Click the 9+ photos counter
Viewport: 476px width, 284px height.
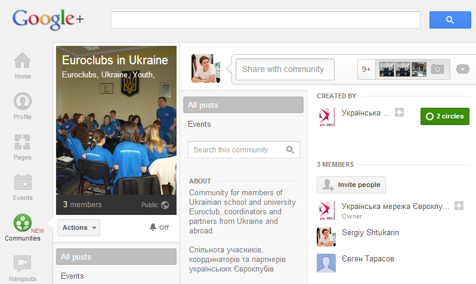(366, 70)
